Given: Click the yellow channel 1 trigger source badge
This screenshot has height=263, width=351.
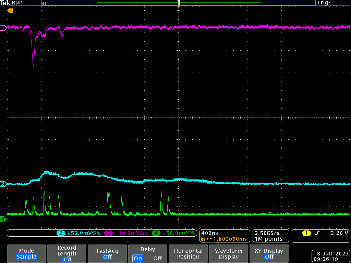Looking at the screenshot, I should [x=306, y=233].
